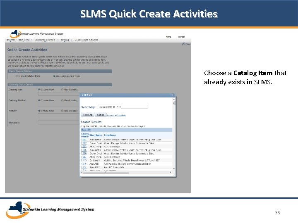The width and height of the screenshot is (298, 223).
Task: Click horizontal scrollbar right arrow
Action: click(x=171, y=172)
